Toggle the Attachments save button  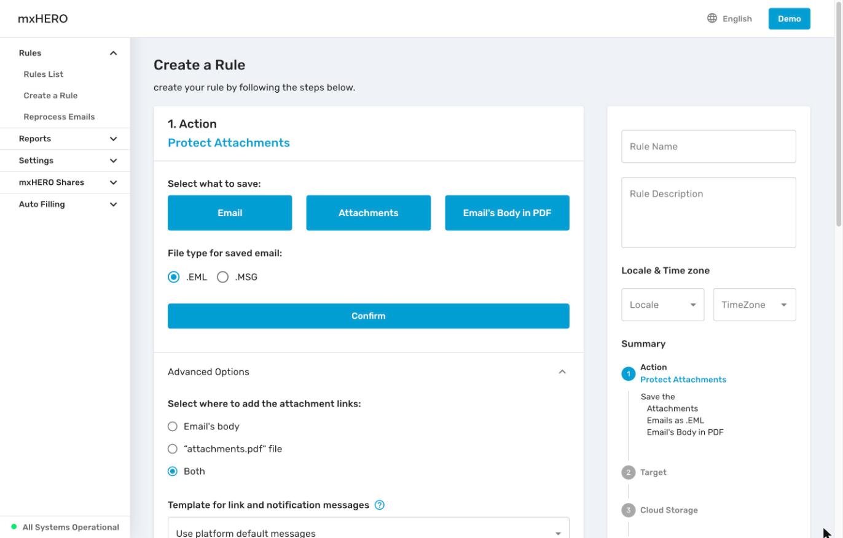click(368, 213)
